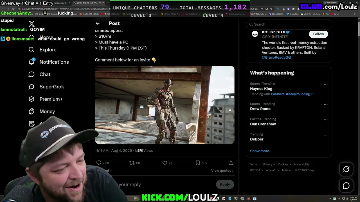Click the zoom magnifier in address bar
The image size is (360, 202).
(x=262, y=9)
